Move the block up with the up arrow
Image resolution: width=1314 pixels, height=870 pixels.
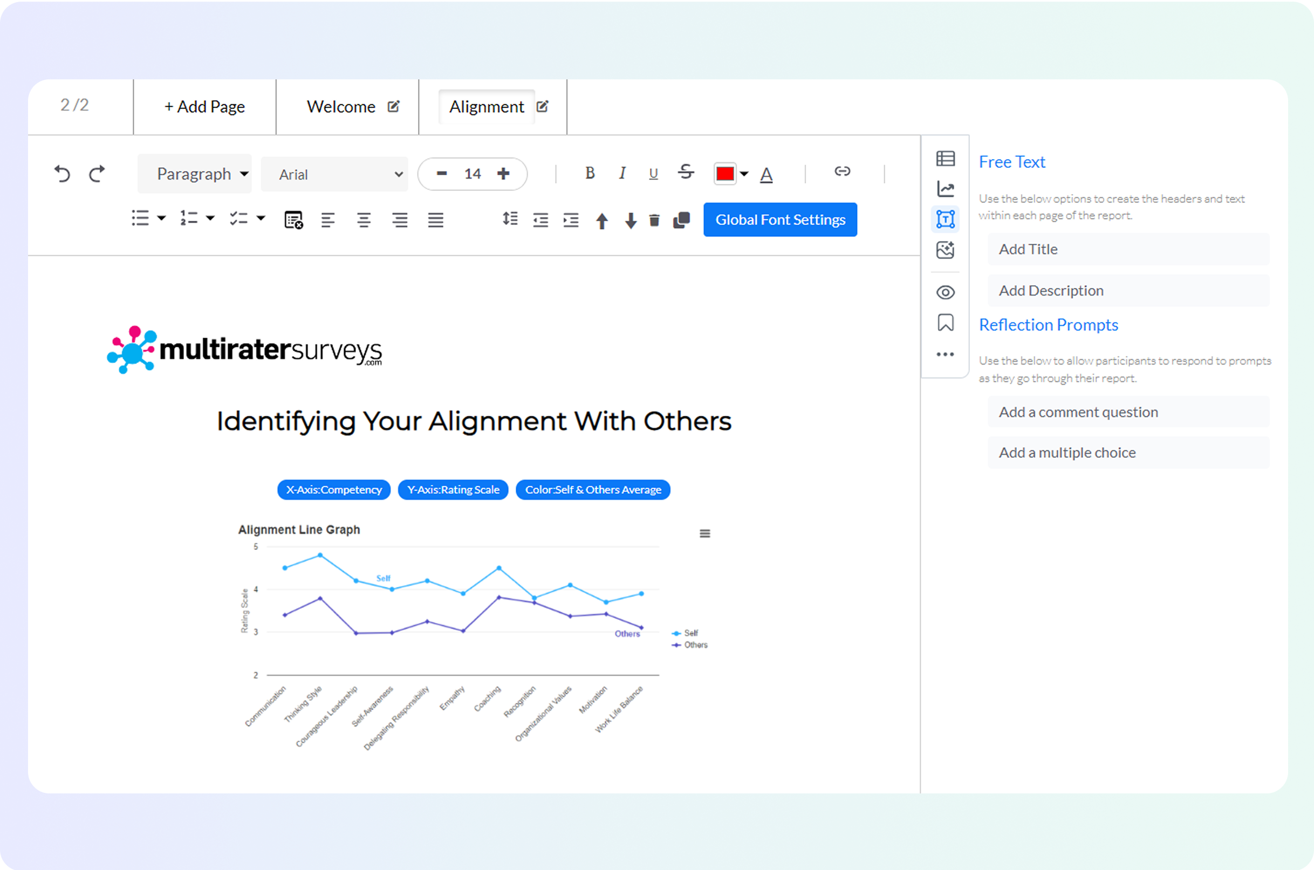coord(601,221)
